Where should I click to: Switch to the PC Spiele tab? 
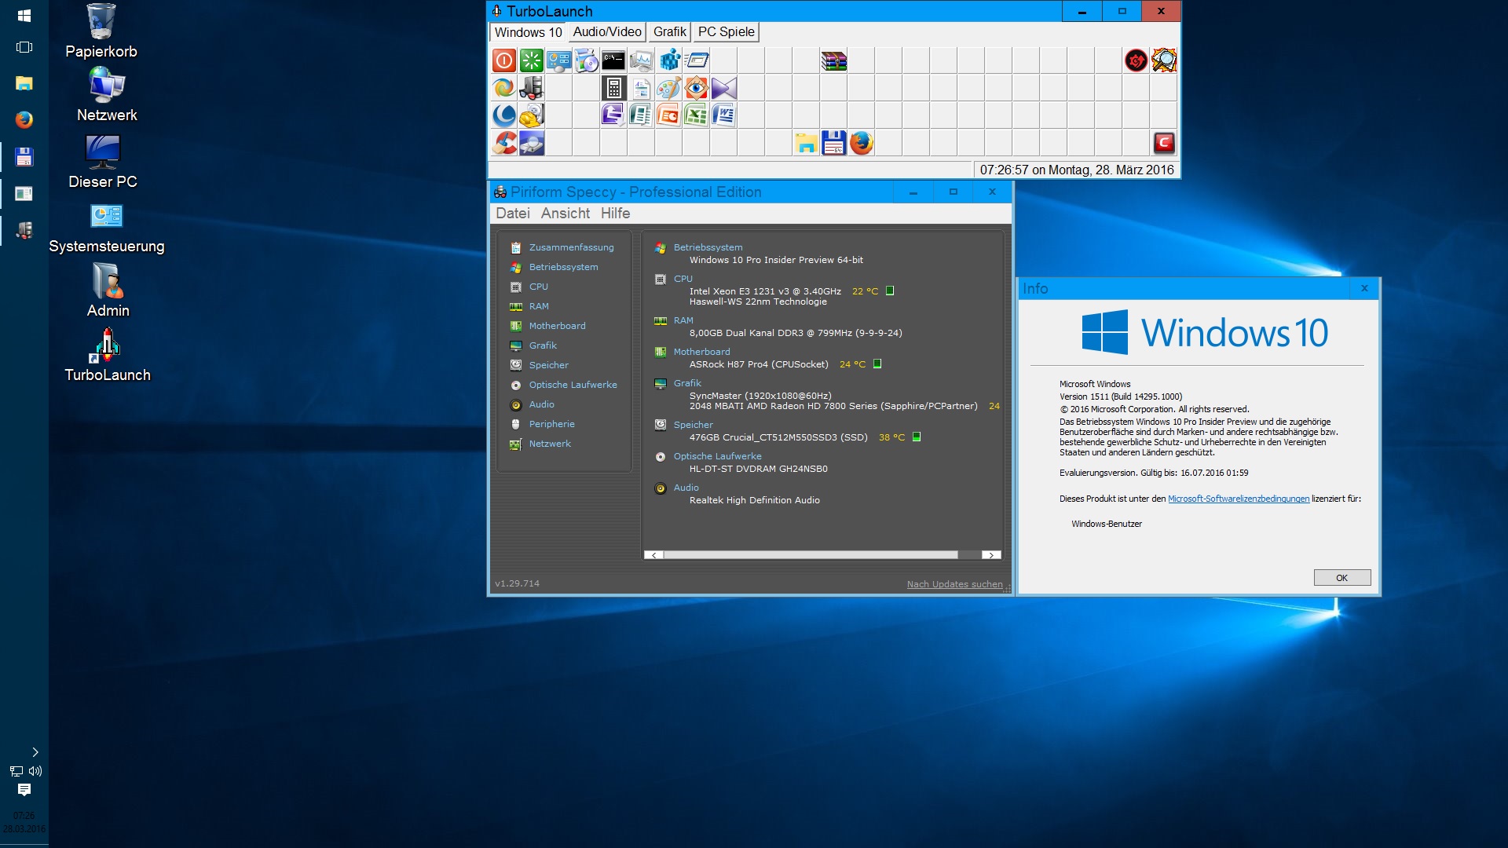(726, 32)
